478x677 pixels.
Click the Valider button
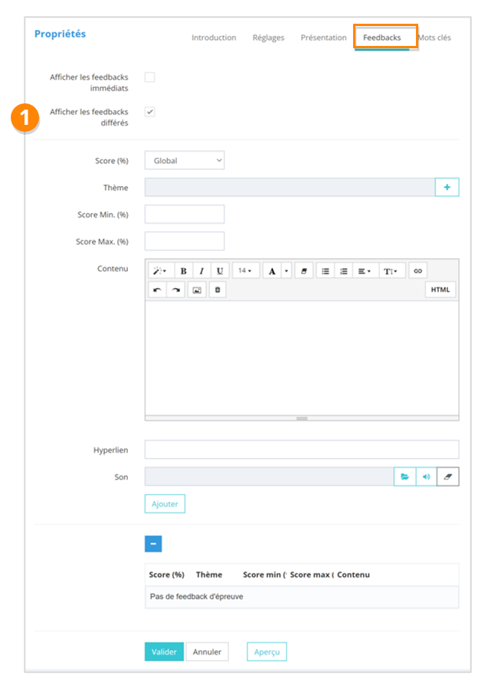point(164,652)
